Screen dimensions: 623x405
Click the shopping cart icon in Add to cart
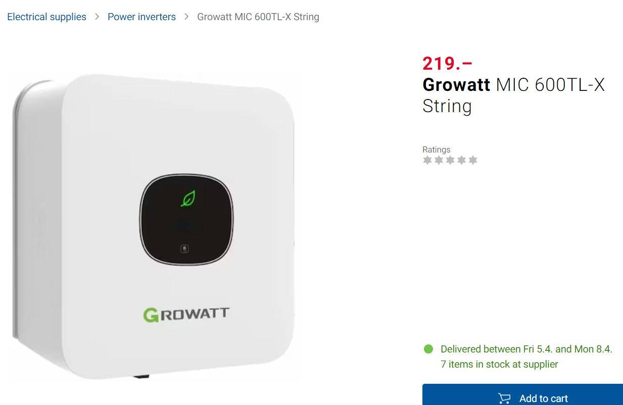pyautogui.click(x=504, y=398)
